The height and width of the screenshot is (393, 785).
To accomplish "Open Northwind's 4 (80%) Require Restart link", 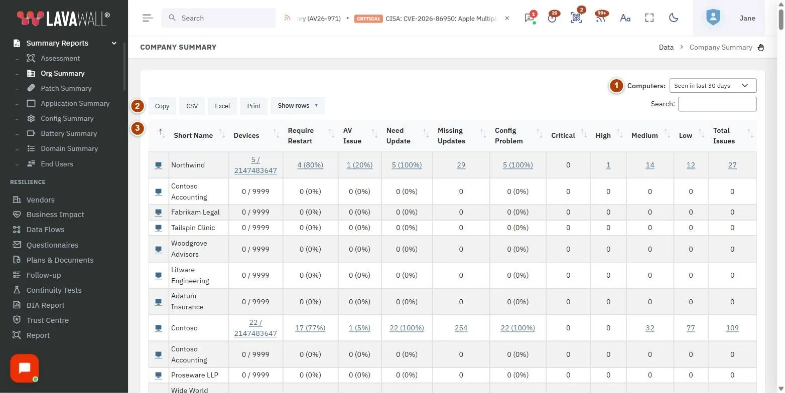I will click(x=310, y=165).
